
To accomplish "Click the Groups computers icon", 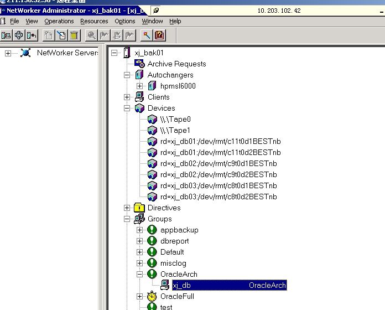I will tap(139, 219).
